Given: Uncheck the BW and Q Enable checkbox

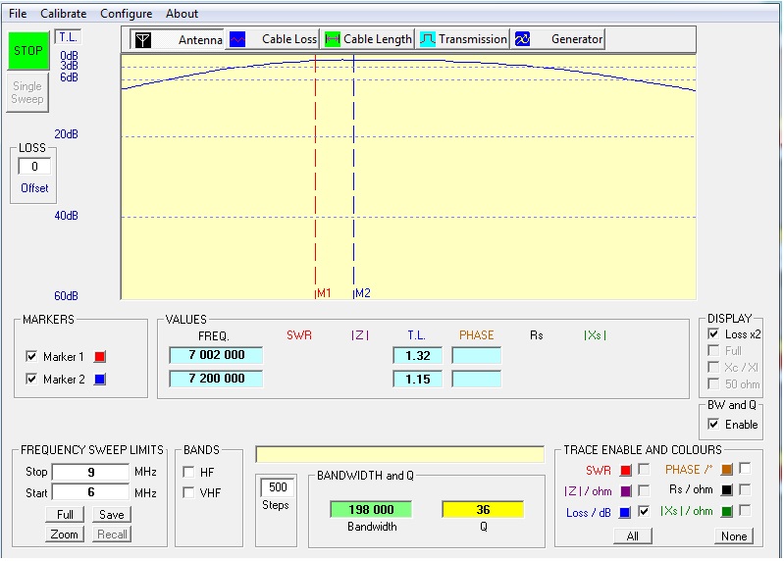Looking at the screenshot, I should tap(713, 425).
